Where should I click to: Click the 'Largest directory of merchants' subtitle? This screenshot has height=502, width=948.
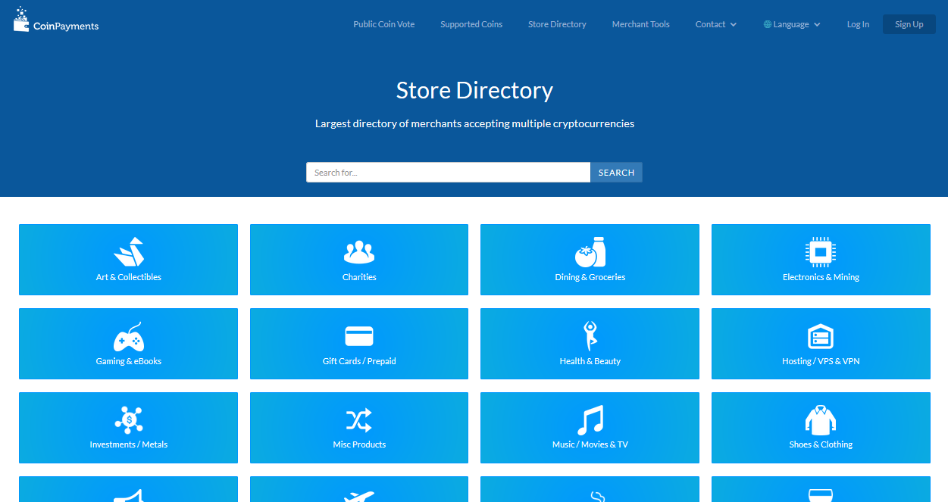click(474, 123)
